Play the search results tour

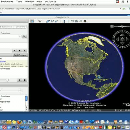pos(14,51)
